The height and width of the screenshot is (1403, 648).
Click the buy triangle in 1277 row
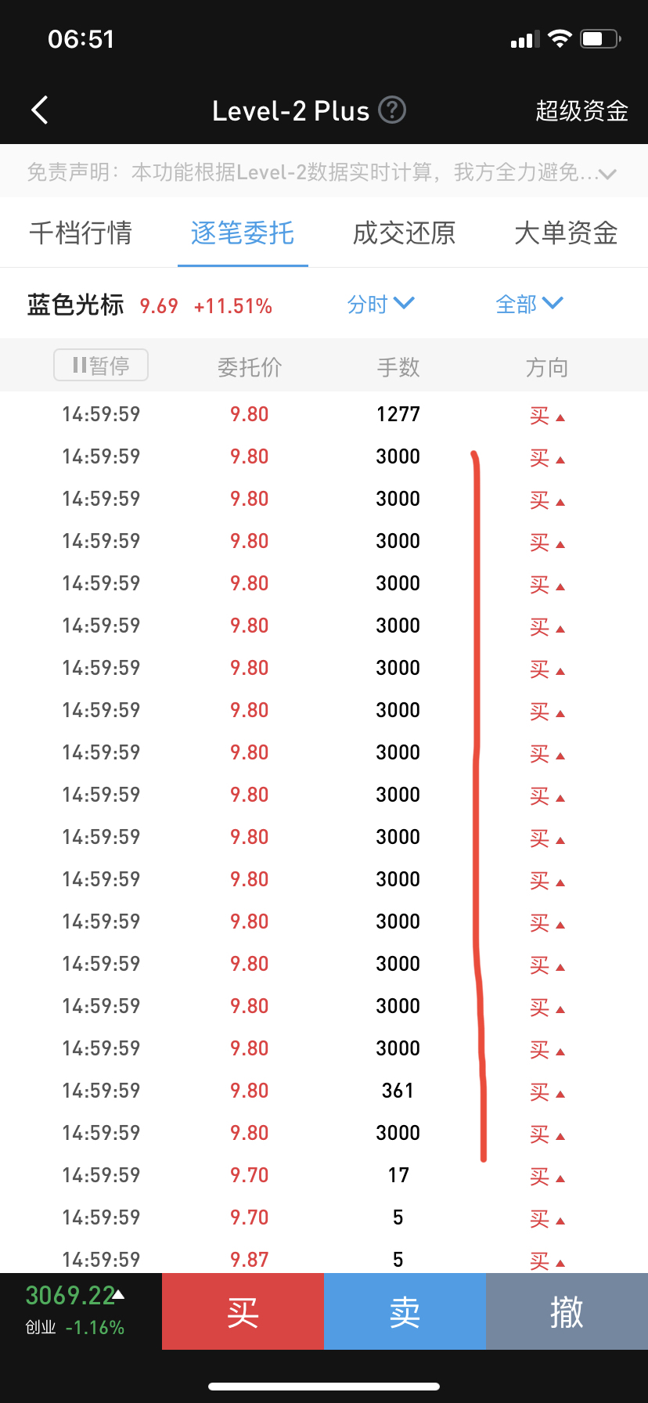[x=560, y=418]
